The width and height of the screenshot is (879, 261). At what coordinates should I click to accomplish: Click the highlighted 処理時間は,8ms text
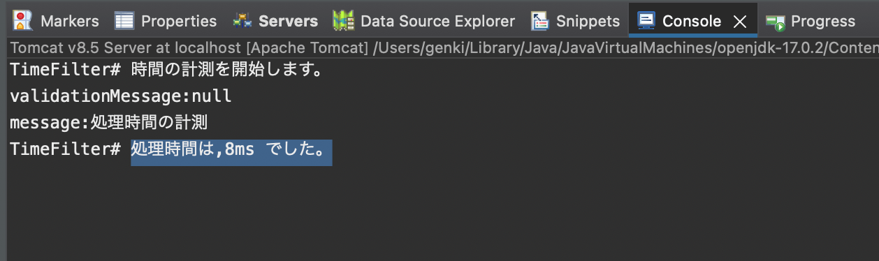point(231,149)
